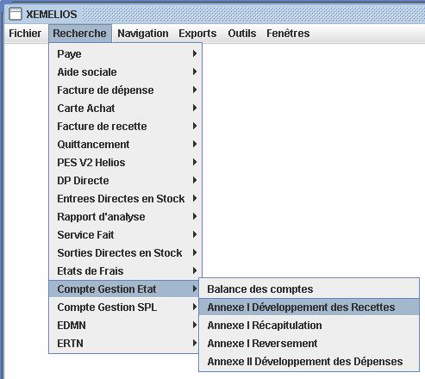
Task: Expand arrow beside Compte Gestion SPL
Action: point(195,307)
